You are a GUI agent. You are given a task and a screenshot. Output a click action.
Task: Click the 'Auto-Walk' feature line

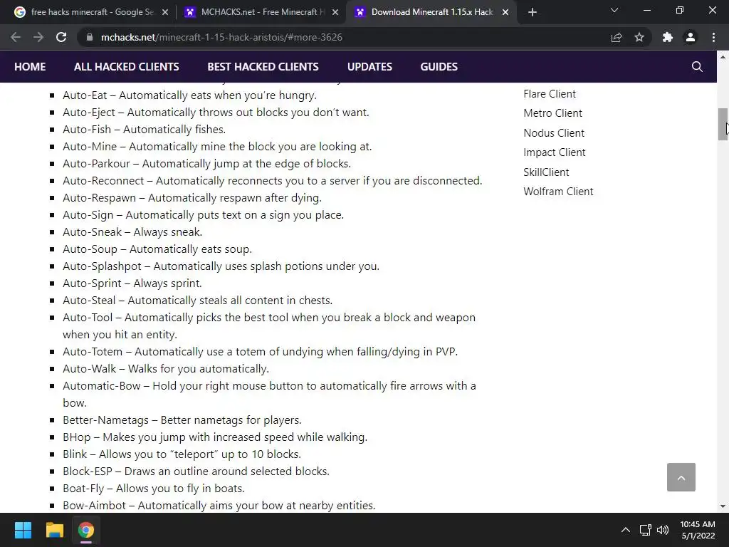point(166,369)
